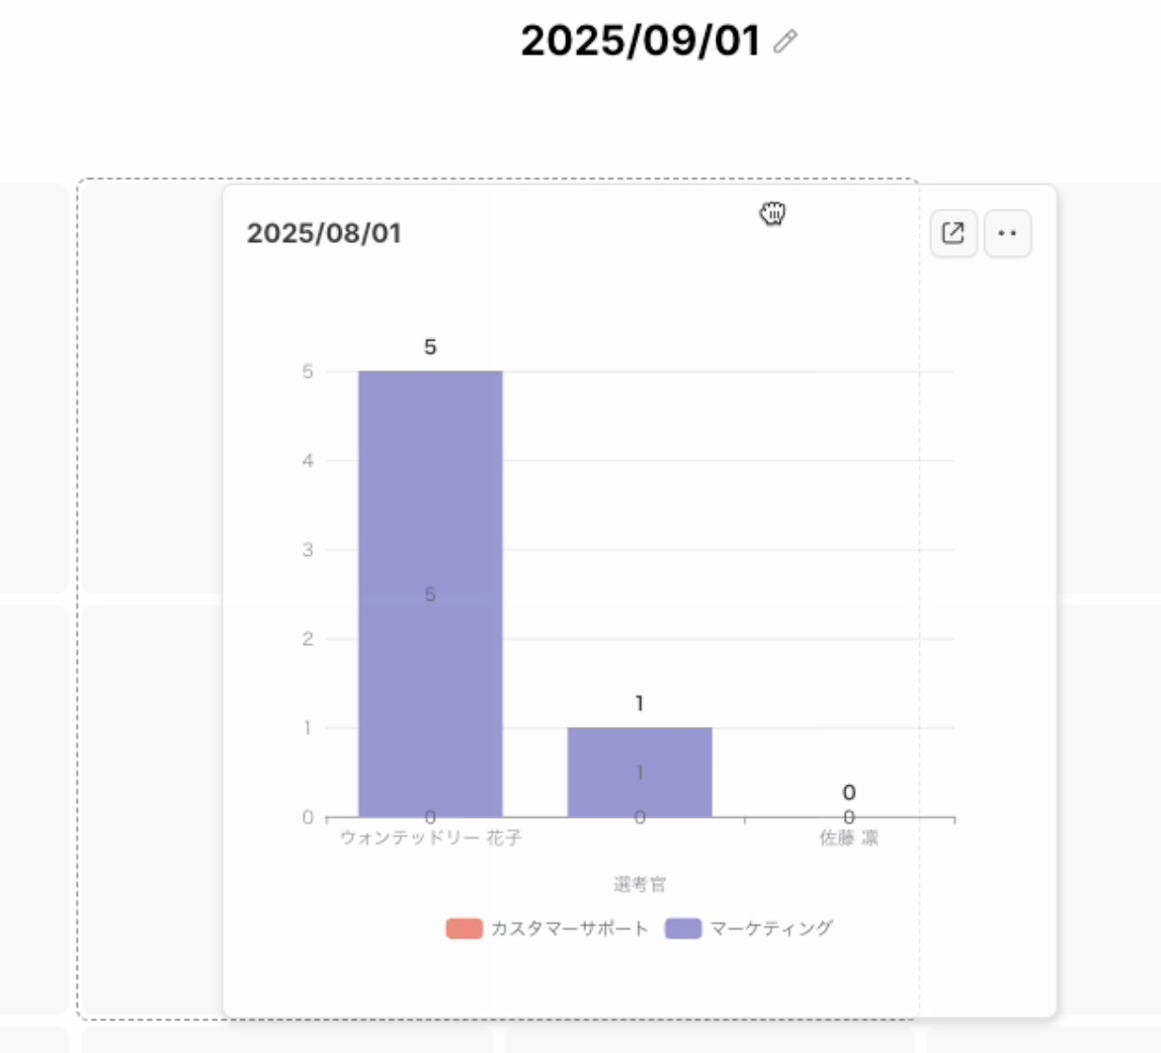Viewport: 1161px width, 1053px height.
Task: Click the y-axis tick label 3
Action: click(308, 550)
